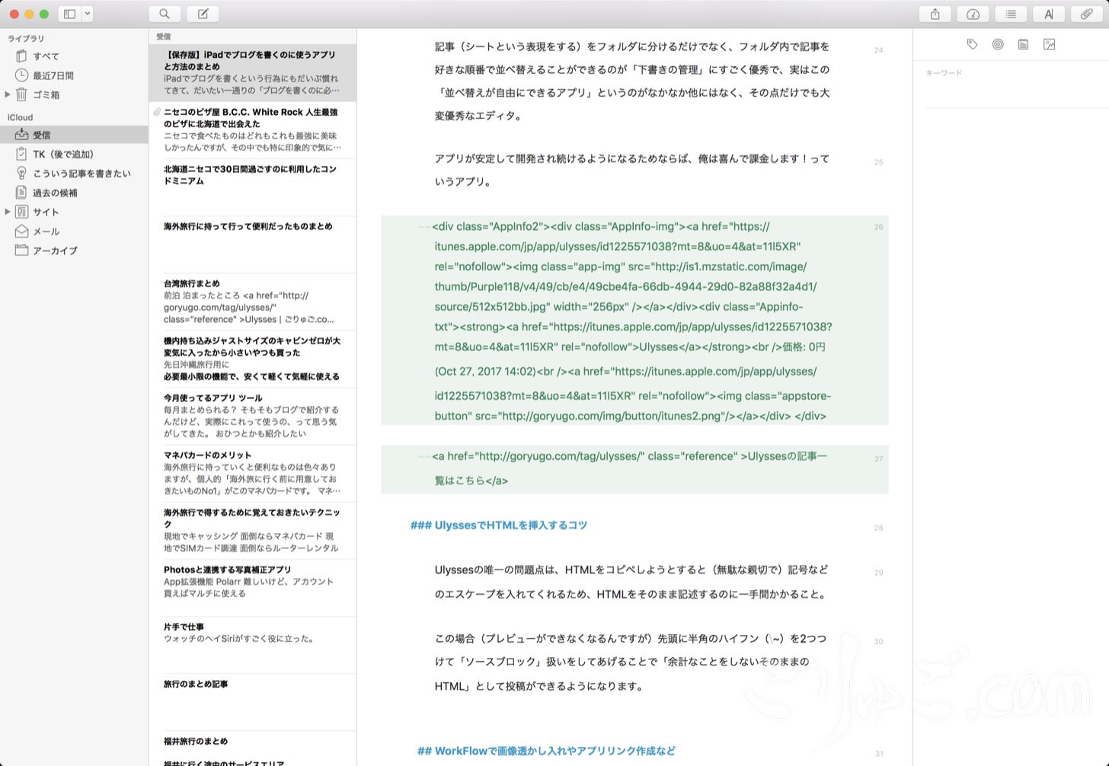Open the 最近7日間 library filter
Viewport: 1109px width, 766px height.
(x=53, y=75)
